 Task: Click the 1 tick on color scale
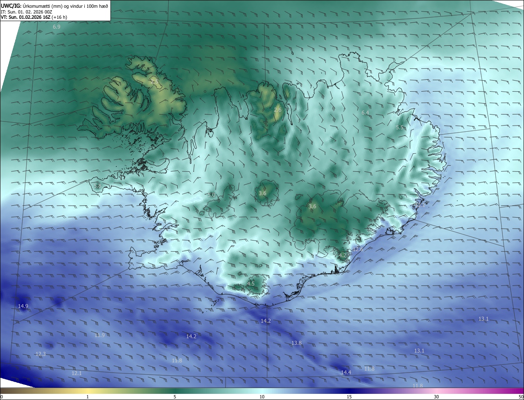click(x=88, y=397)
